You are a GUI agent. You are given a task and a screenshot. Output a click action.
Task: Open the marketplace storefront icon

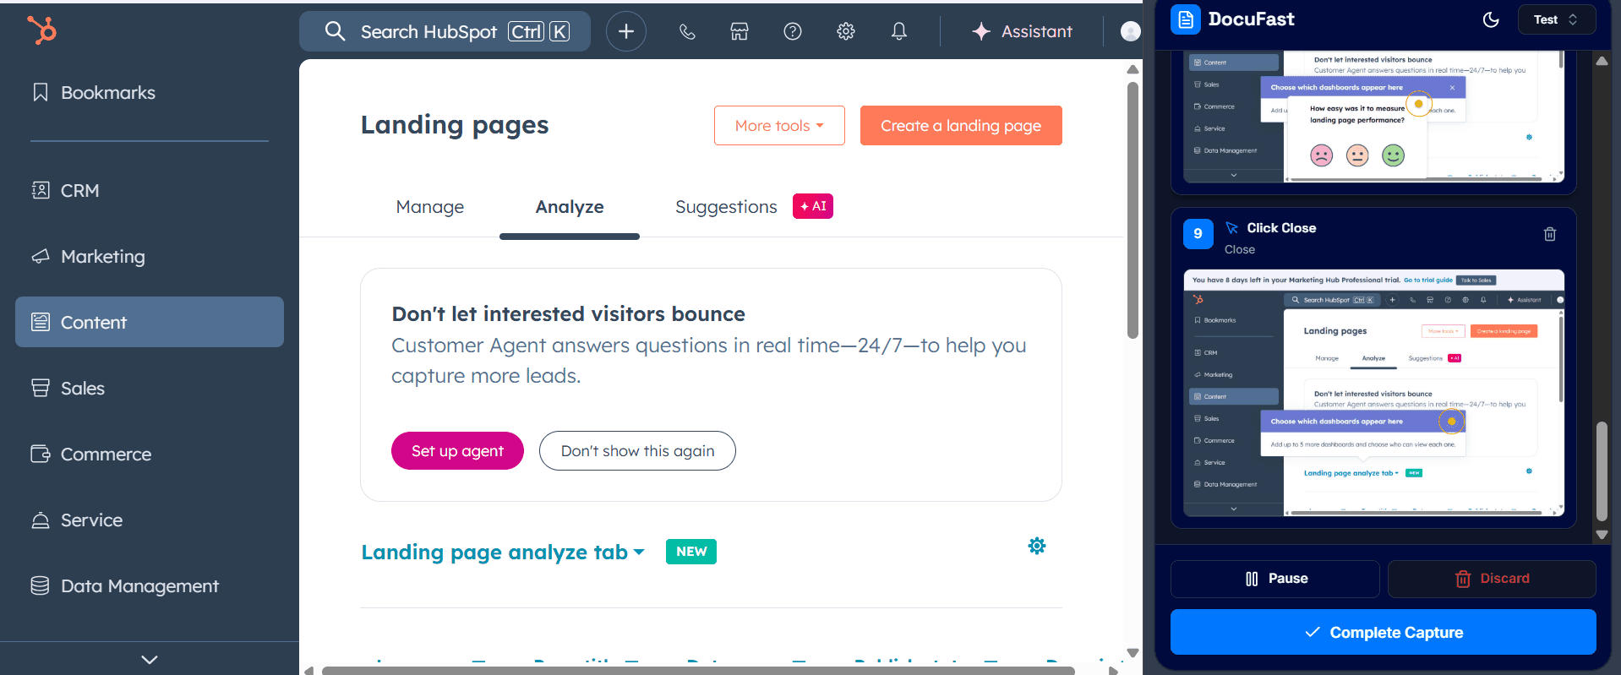tap(740, 31)
